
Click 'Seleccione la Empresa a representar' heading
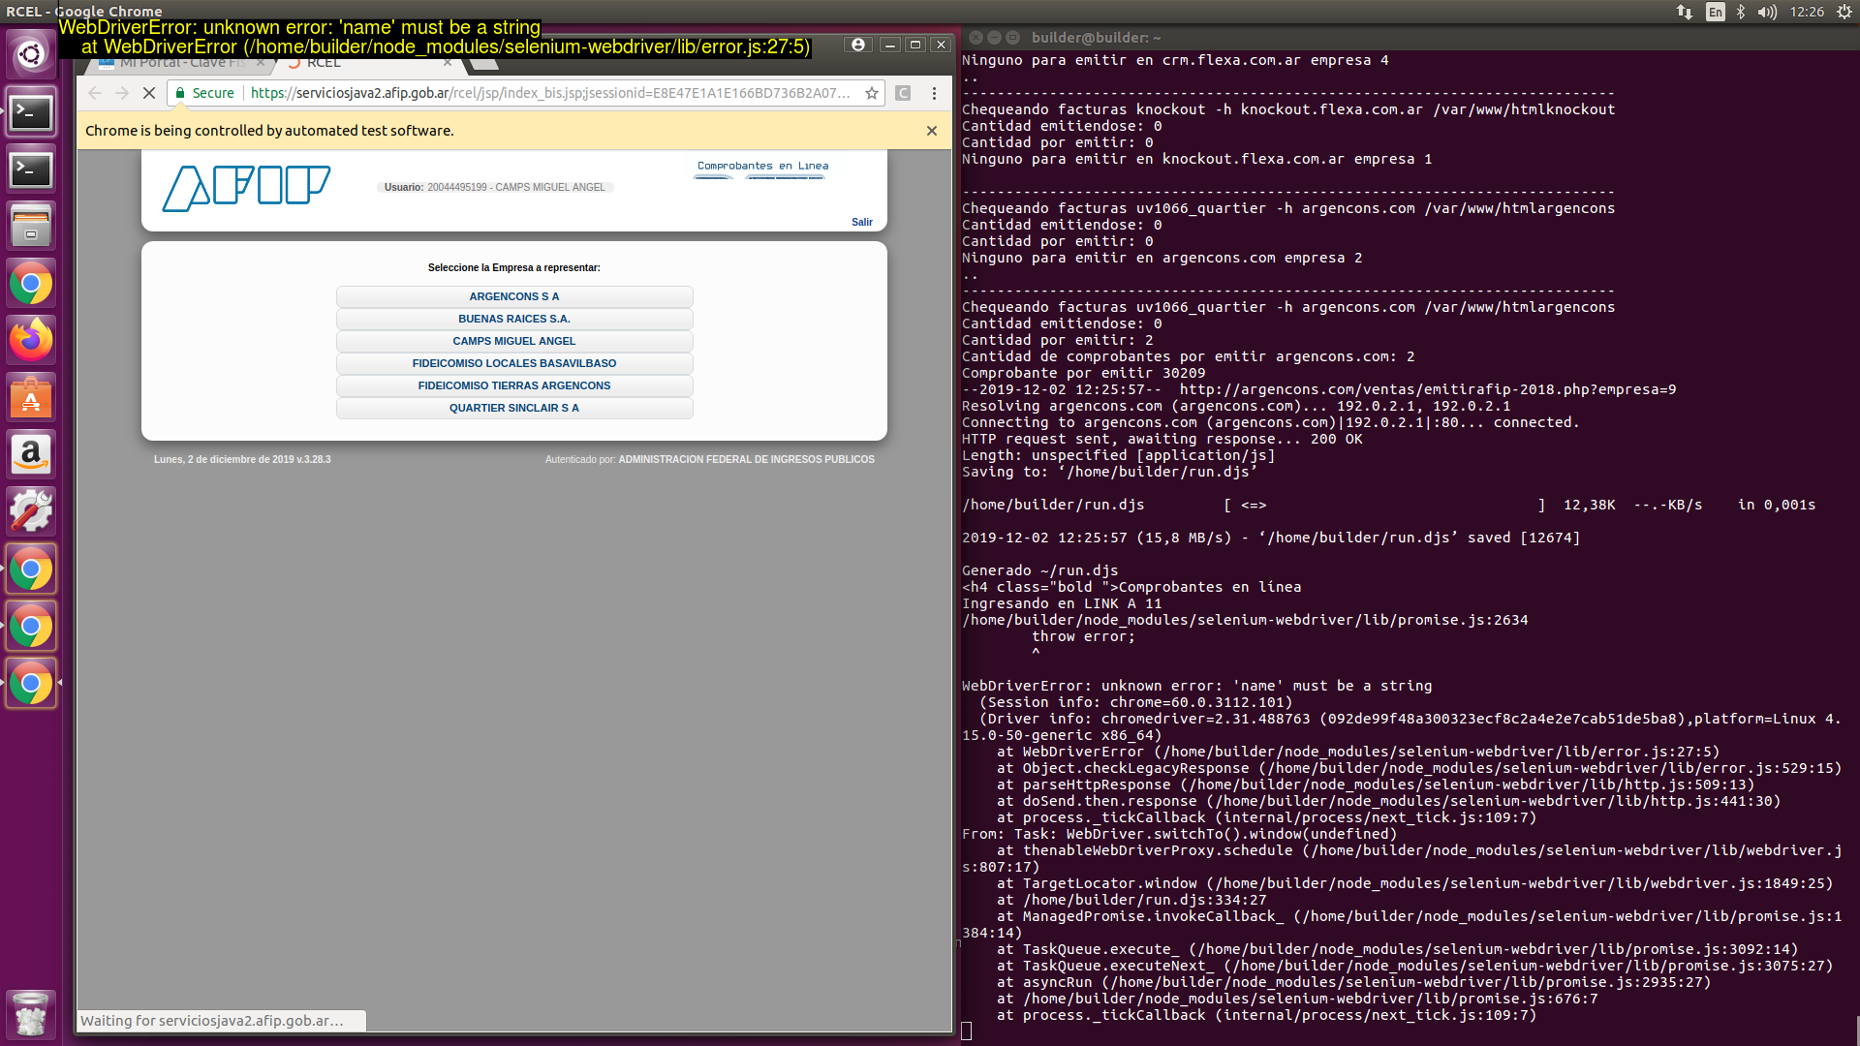pos(514,267)
